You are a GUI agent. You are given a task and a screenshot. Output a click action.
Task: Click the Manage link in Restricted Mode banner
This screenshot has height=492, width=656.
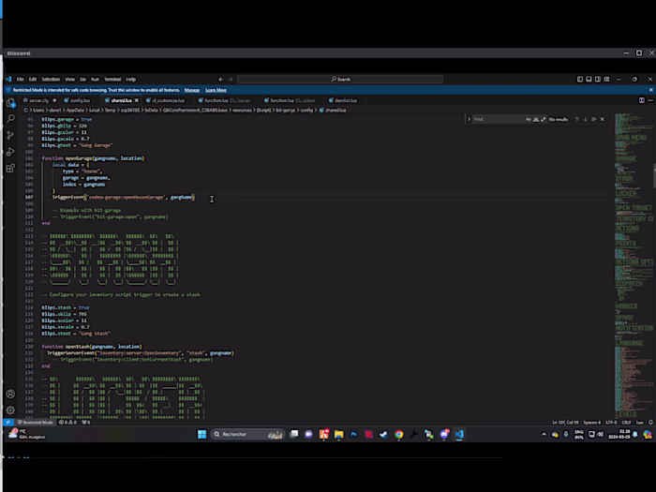coord(192,90)
